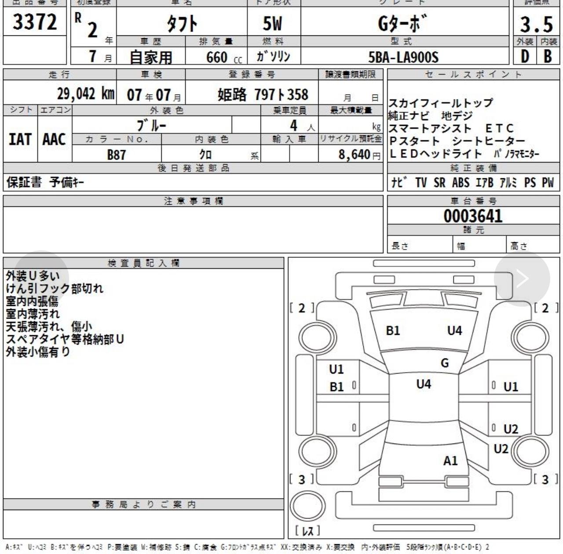Click the note スペアタイヤ等格納部U
The height and width of the screenshot is (554, 563).
[65, 339]
